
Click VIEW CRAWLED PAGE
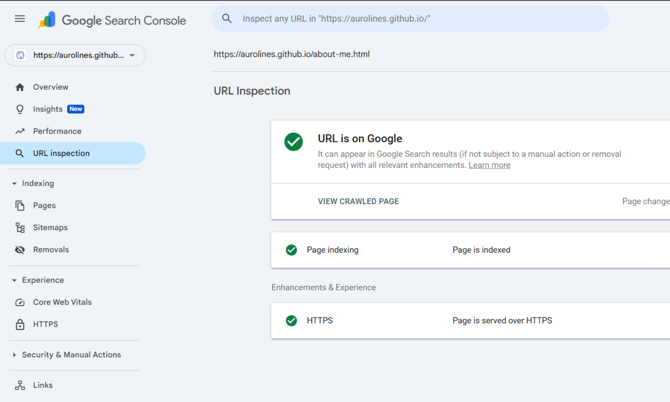click(x=358, y=201)
